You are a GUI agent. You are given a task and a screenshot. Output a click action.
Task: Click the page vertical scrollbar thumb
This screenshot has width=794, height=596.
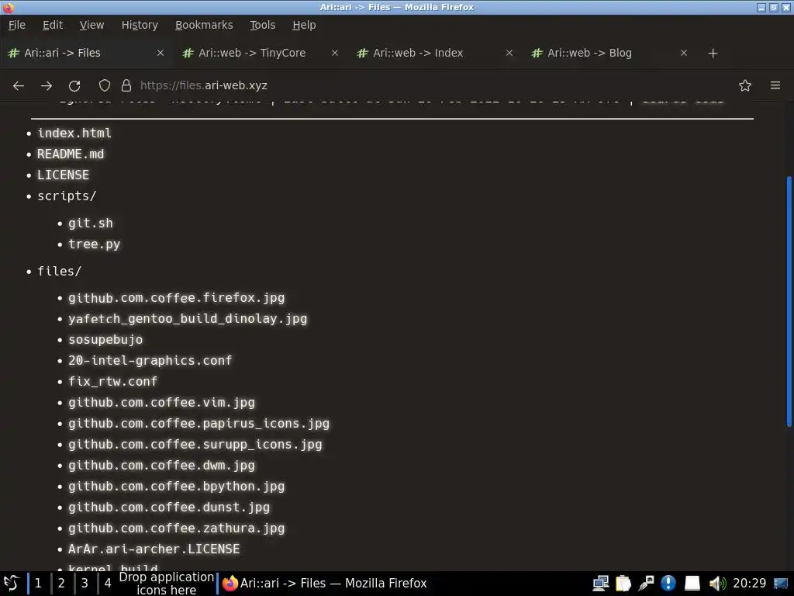[789, 301]
